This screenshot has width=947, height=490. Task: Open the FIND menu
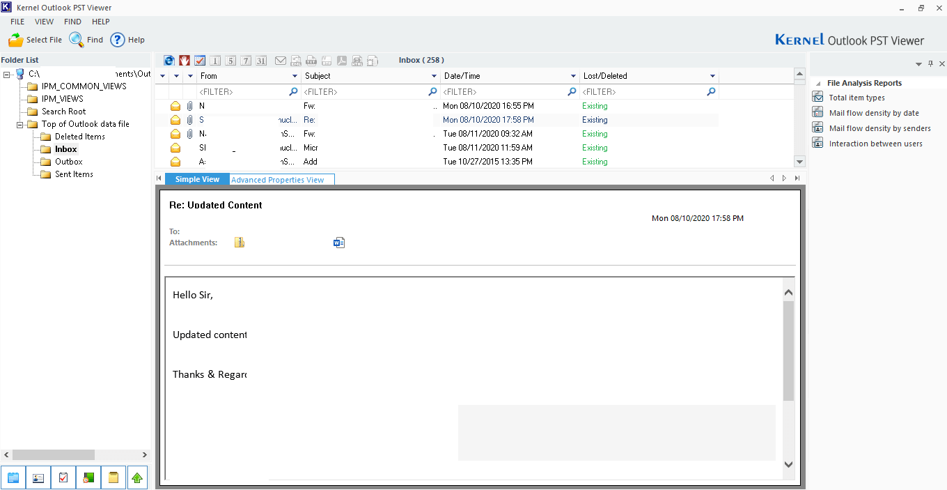[x=72, y=22]
